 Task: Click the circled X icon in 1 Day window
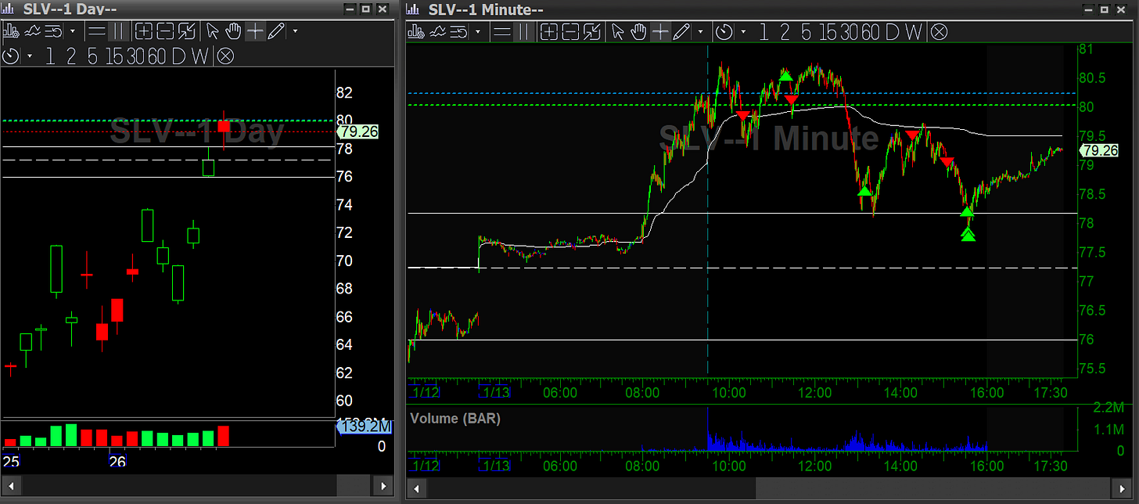pos(225,56)
